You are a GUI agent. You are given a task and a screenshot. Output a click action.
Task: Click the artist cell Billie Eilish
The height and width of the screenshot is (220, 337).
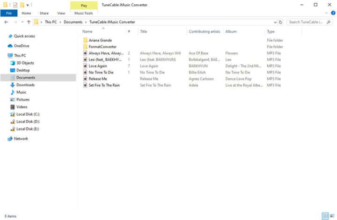click(x=197, y=73)
